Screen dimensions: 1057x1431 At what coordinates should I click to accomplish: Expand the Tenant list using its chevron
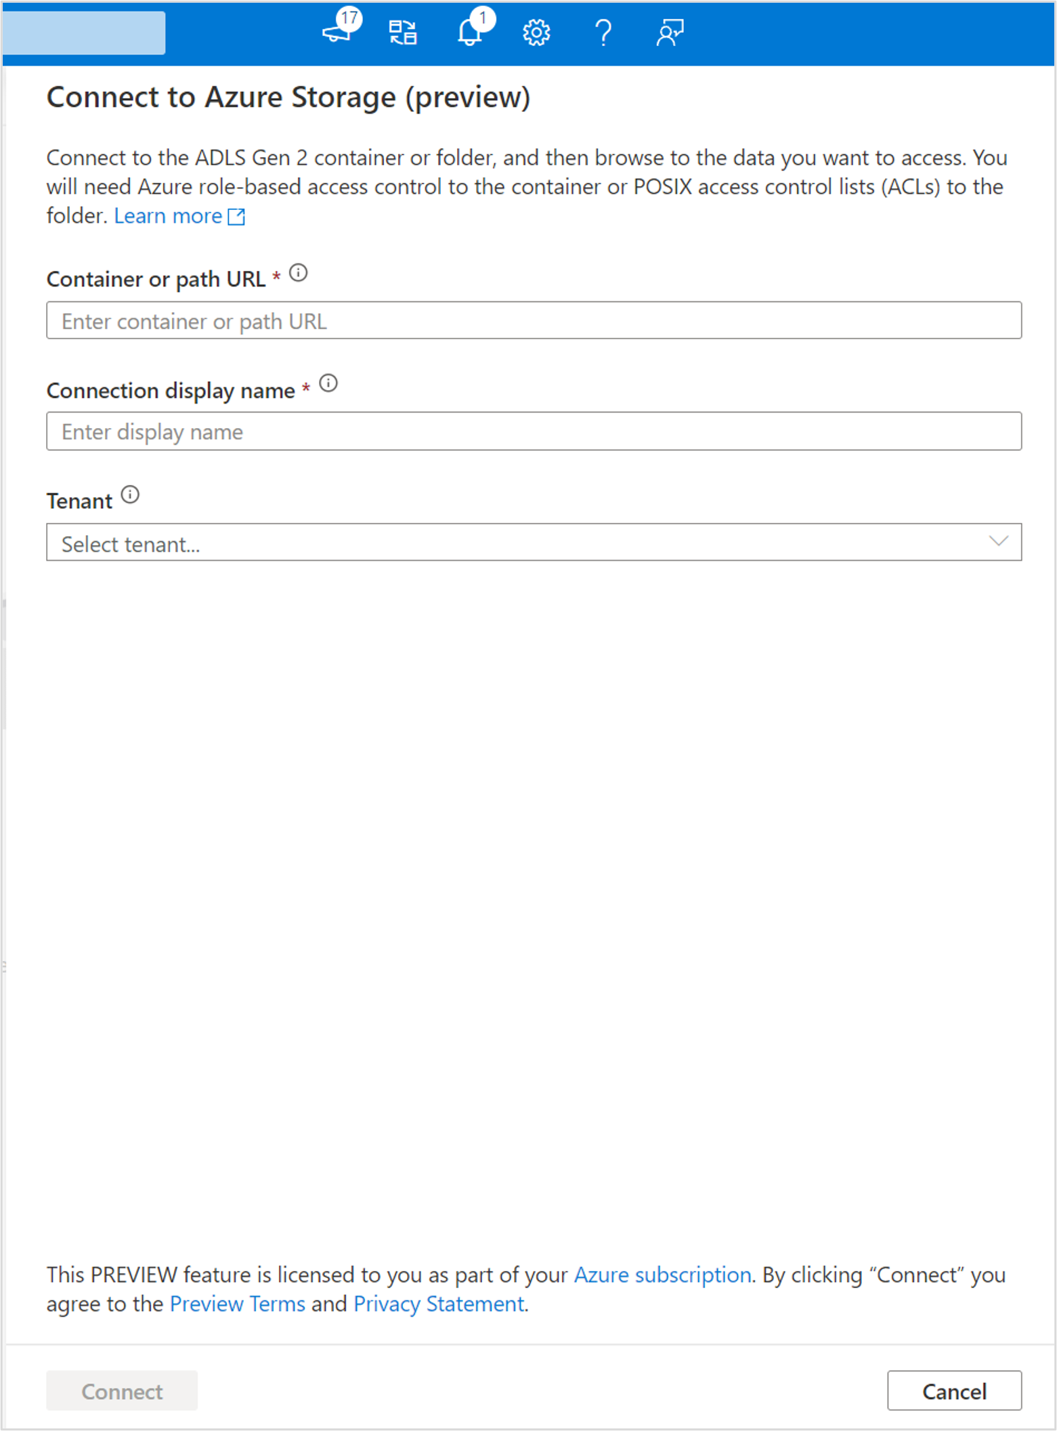[x=998, y=542]
